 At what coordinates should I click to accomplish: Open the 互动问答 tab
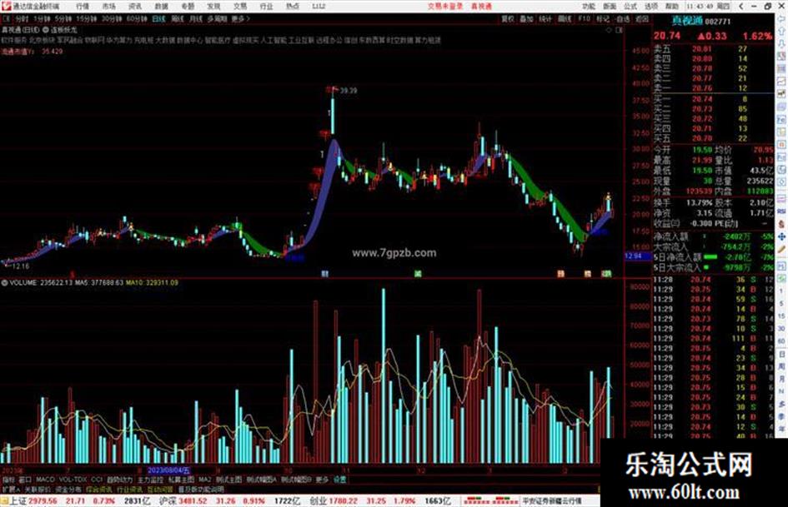tap(160, 489)
